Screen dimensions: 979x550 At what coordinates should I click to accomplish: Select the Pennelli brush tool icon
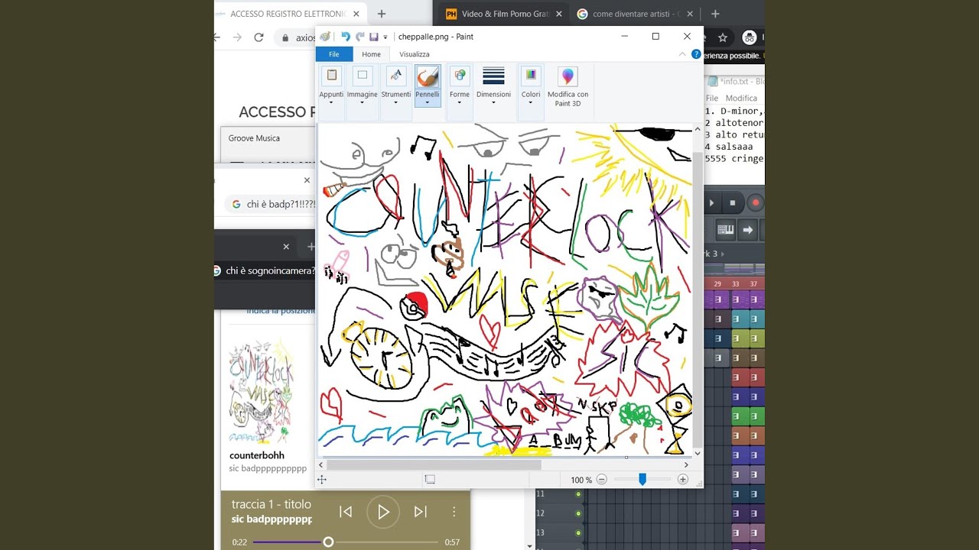tap(428, 76)
